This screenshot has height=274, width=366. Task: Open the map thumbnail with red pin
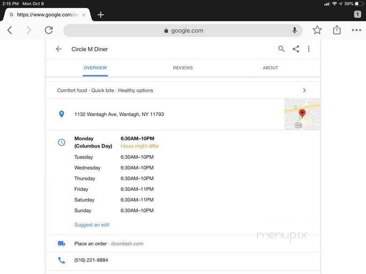click(x=302, y=114)
